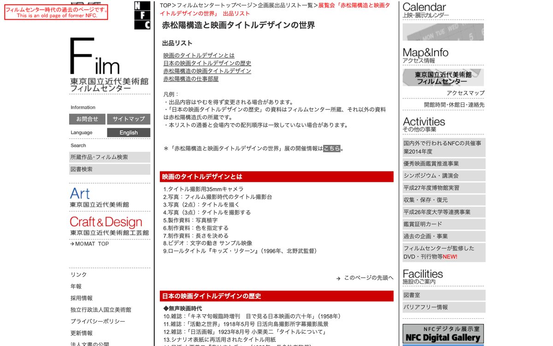Open the Calendar 上映・展示カレンダー heading
The height and width of the screenshot is (346, 553).
(x=425, y=10)
